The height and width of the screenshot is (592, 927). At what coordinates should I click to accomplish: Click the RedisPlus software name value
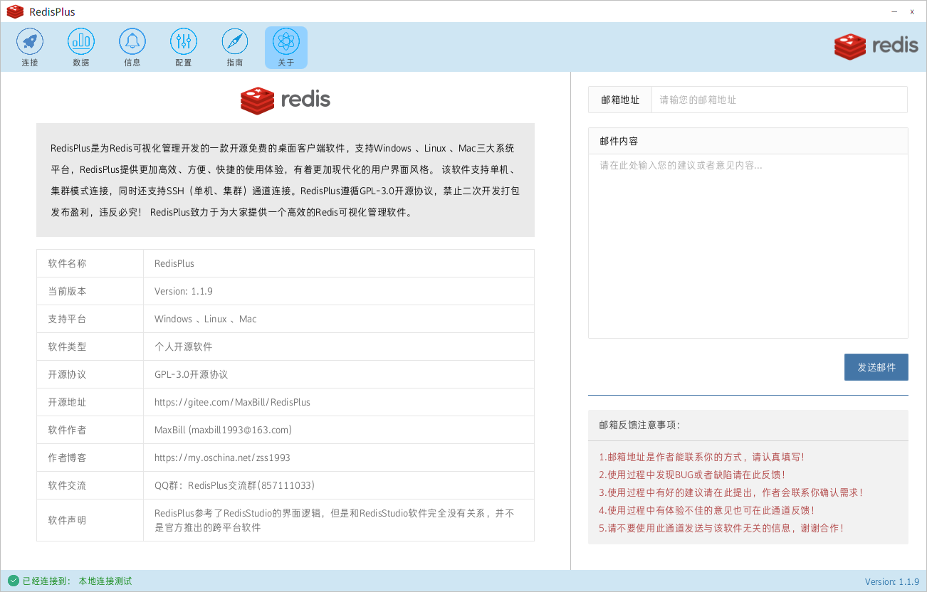174,263
